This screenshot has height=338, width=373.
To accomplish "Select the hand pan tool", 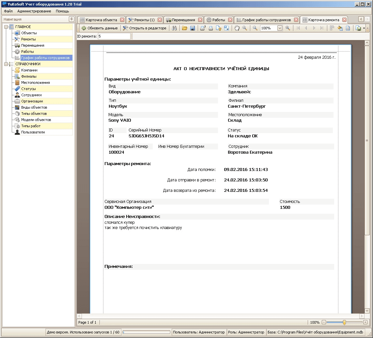I will pyautogui.click(x=237, y=28).
